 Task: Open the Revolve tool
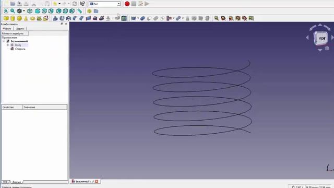tap(62, 18)
